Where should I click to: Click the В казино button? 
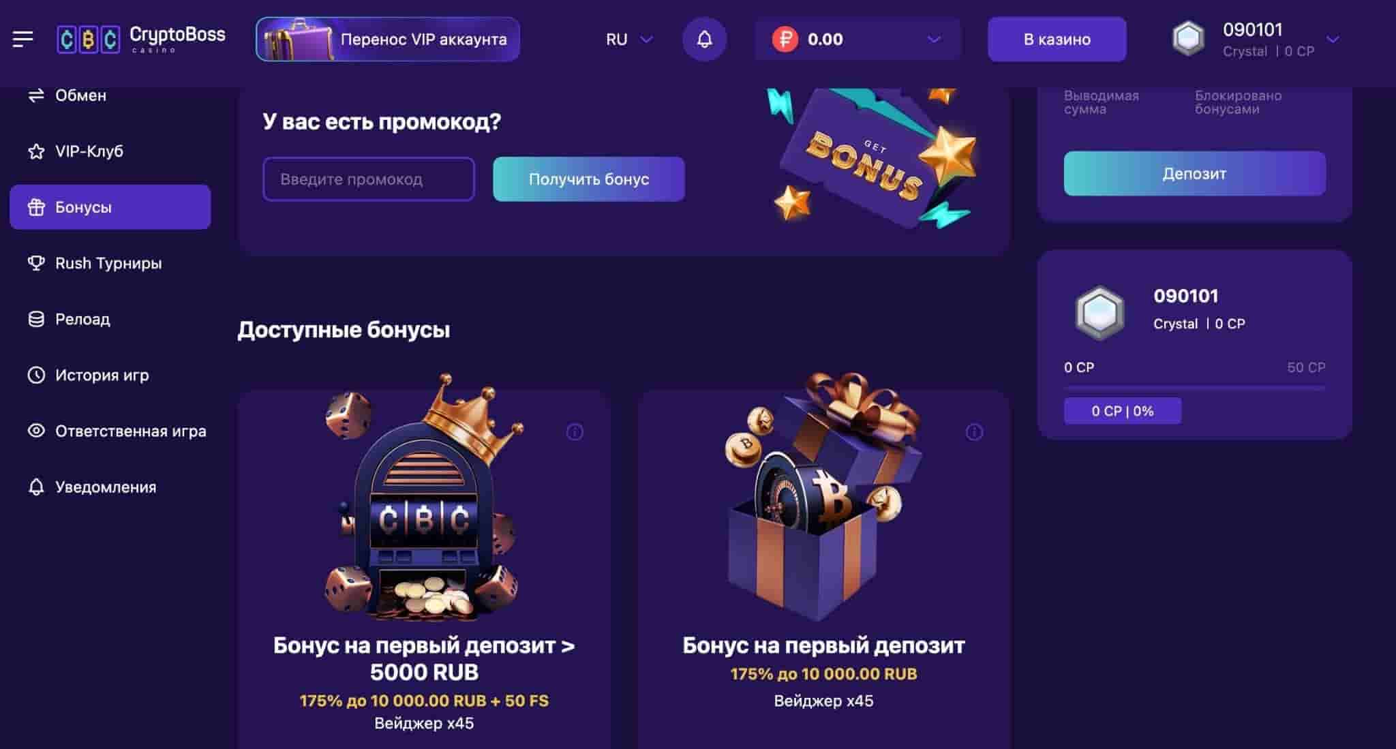[x=1057, y=40]
